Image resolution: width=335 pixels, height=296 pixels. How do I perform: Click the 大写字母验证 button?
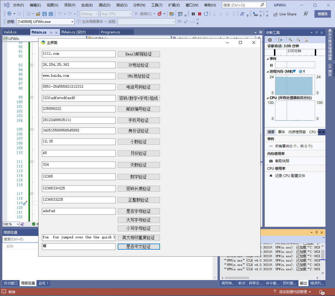click(139, 220)
